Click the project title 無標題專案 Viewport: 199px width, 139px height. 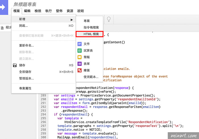point(25,4)
